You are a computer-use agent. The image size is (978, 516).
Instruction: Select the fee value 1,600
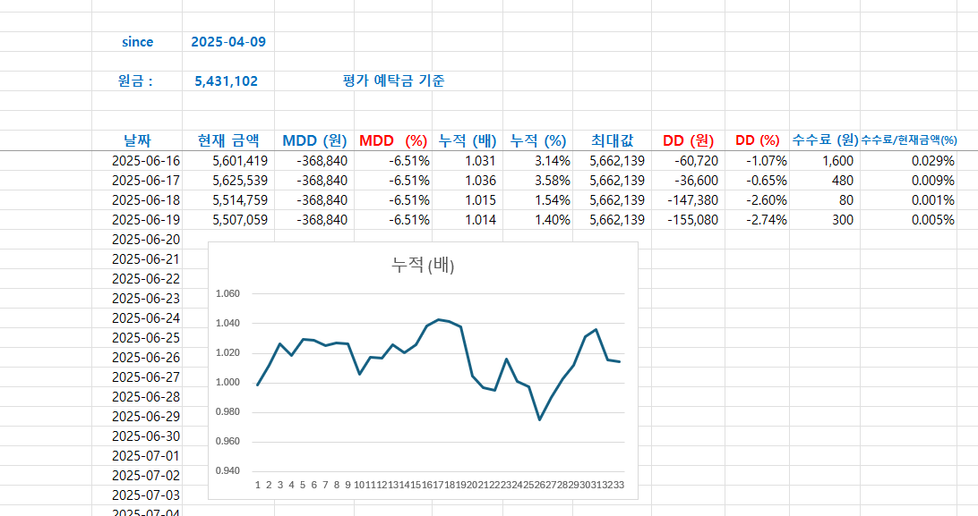pos(837,161)
